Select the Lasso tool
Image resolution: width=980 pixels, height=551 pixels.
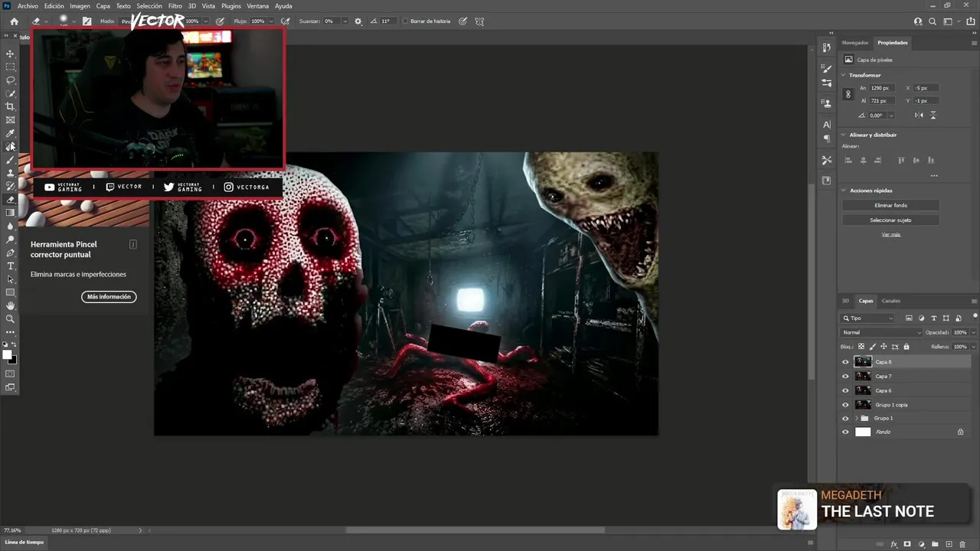10,80
